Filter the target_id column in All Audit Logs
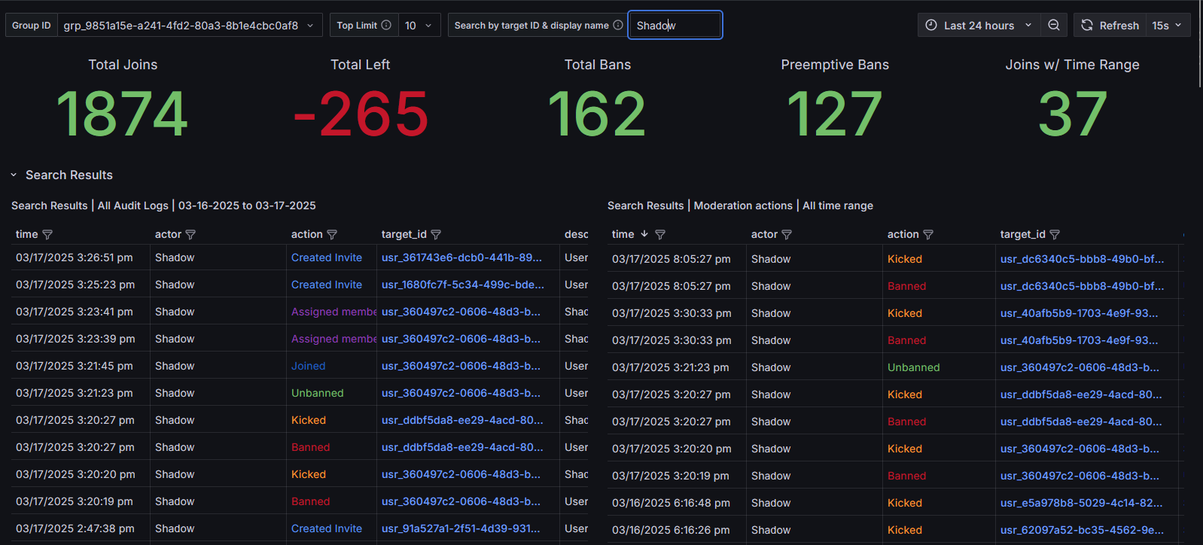This screenshot has width=1203, height=545. pyautogui.click(x=436, y=235)
